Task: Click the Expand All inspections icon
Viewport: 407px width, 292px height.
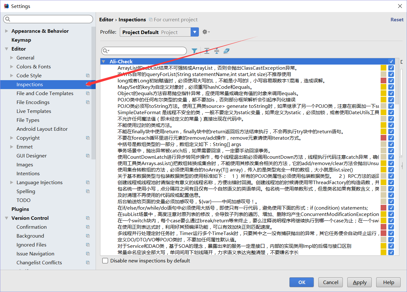Action: [207, 51]
